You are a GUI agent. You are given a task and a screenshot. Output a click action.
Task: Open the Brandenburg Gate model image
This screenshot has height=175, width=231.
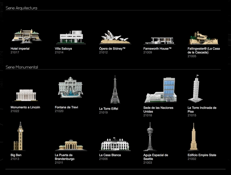pos(71,145)
